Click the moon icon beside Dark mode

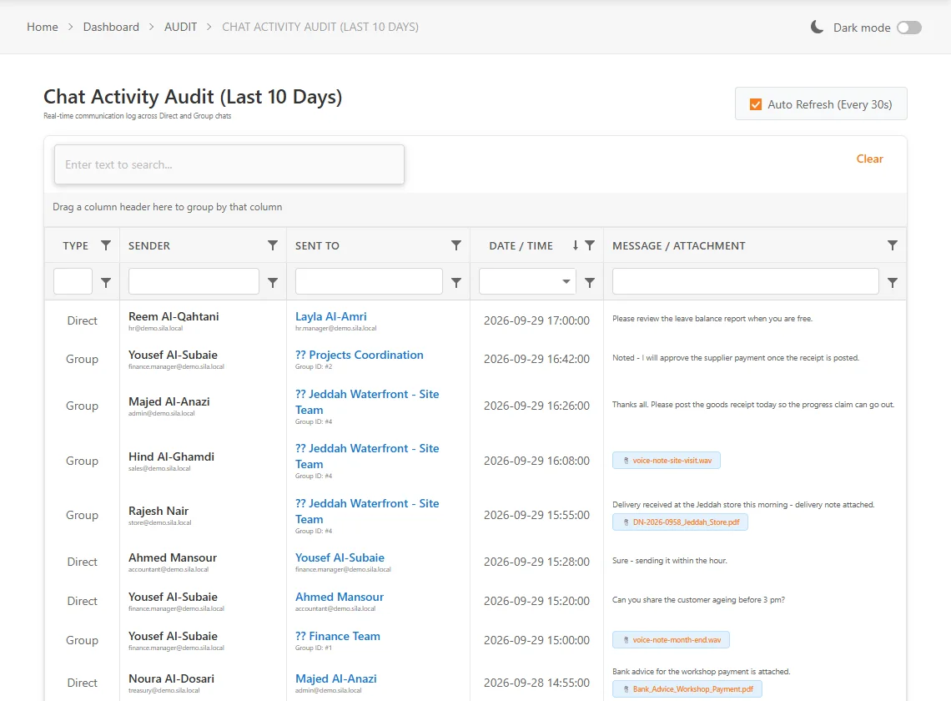pos(817,27)
